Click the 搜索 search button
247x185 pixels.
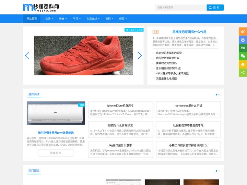pyautogui.click(x=215, y=8)
